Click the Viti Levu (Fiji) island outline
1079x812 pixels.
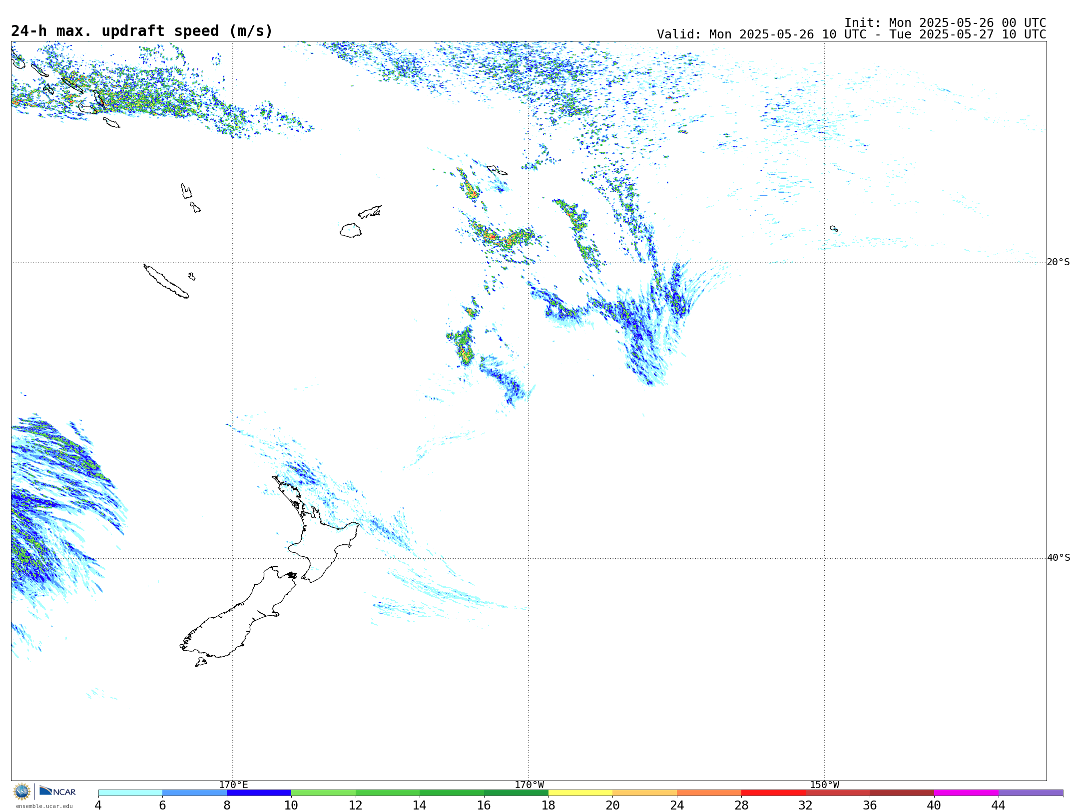(351, 230)
